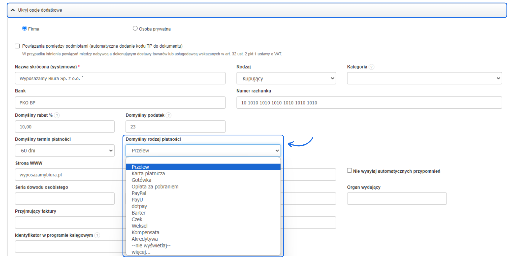The width and height of the screenshot is (508, 260).
Task: Click help icon beside Domyślny rabat %
Action: pyautogui.click(x=57, y=115)
